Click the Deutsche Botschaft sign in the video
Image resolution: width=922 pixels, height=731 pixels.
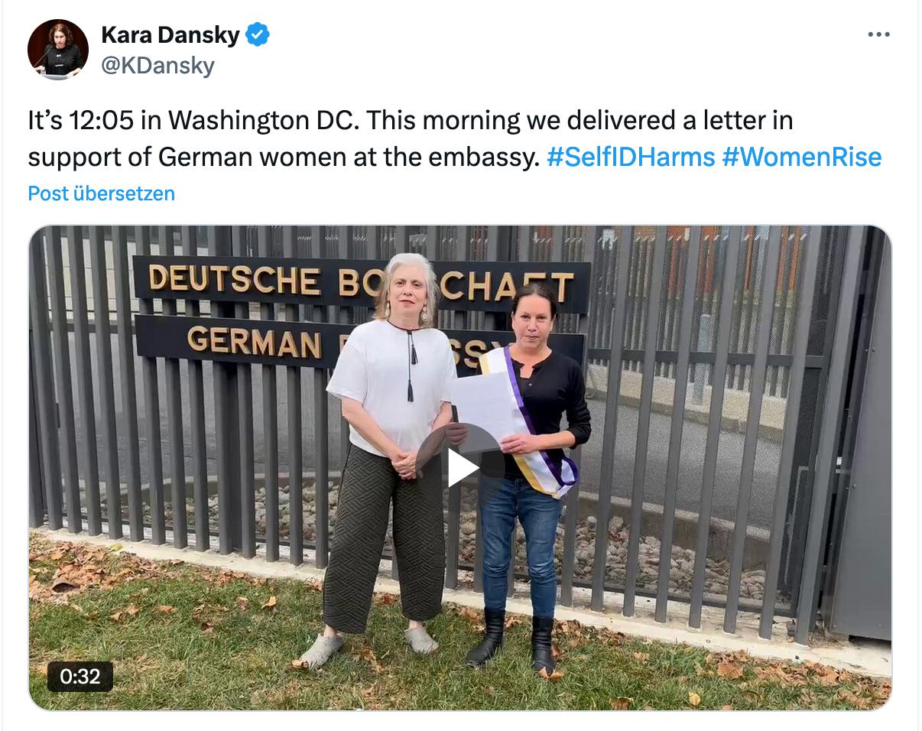click(x=361, y=282)
